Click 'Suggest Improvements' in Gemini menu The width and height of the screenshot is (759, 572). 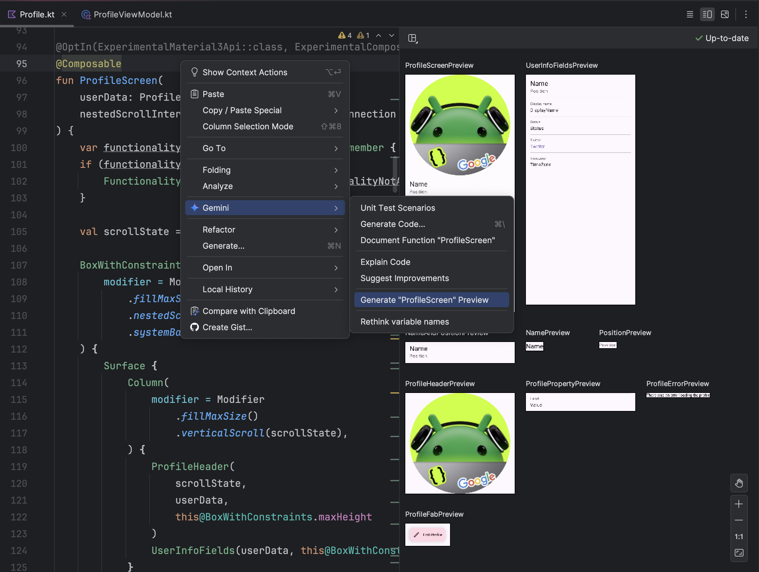coord(405,278)
